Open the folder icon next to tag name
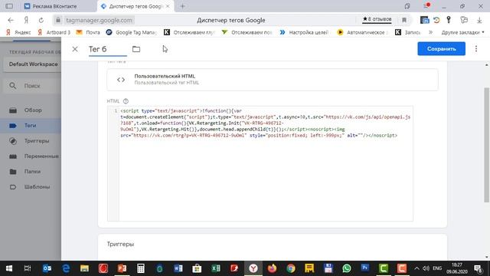Viewport: 490px width, 276px height. click(136, 49)
